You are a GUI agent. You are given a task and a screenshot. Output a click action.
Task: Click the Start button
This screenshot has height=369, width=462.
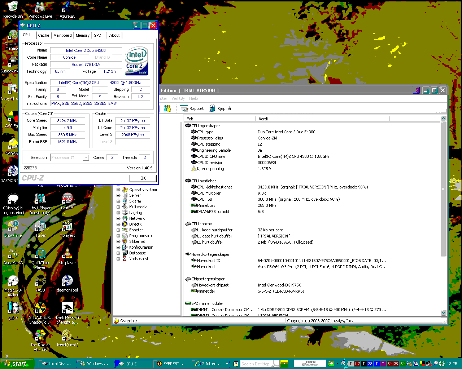pos(17,364)
